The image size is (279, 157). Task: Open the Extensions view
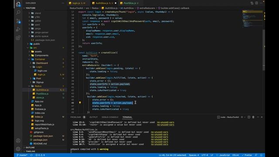point(18,38)
